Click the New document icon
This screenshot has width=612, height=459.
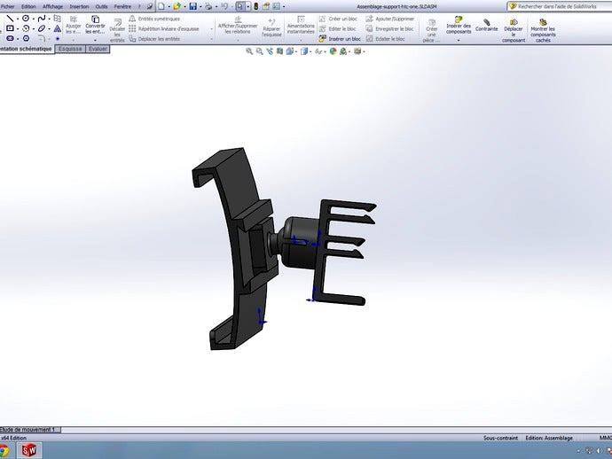coord(161,6)
